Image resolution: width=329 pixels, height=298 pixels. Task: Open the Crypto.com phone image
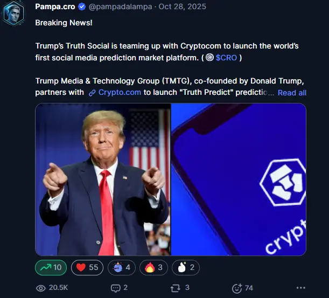pos(239,179)
